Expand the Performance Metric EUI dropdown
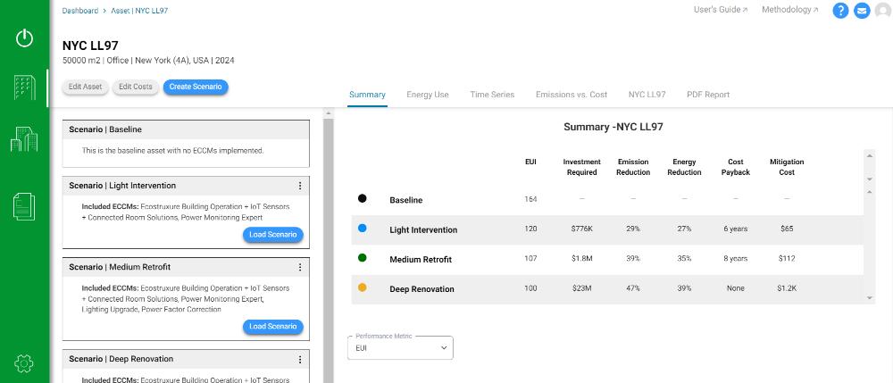This screenshot has height=383, width=893. point(400,347)
